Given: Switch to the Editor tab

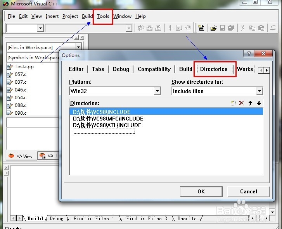Looking at the screenshot, I should pos(76,69).
